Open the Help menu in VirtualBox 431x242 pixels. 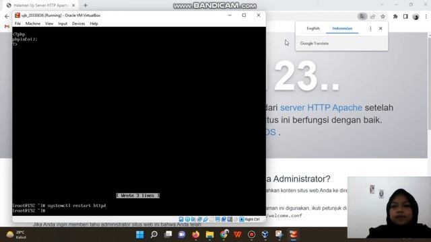pyautogui.click(x=94, y=24)
